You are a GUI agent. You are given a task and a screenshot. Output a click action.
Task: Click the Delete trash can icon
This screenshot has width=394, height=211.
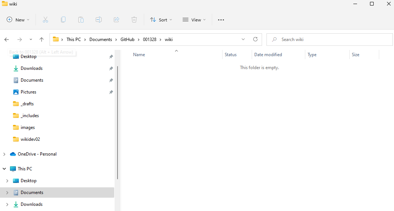[134, 20]
